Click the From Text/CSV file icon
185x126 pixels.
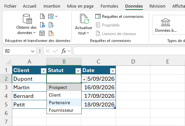tap(43, 16)
